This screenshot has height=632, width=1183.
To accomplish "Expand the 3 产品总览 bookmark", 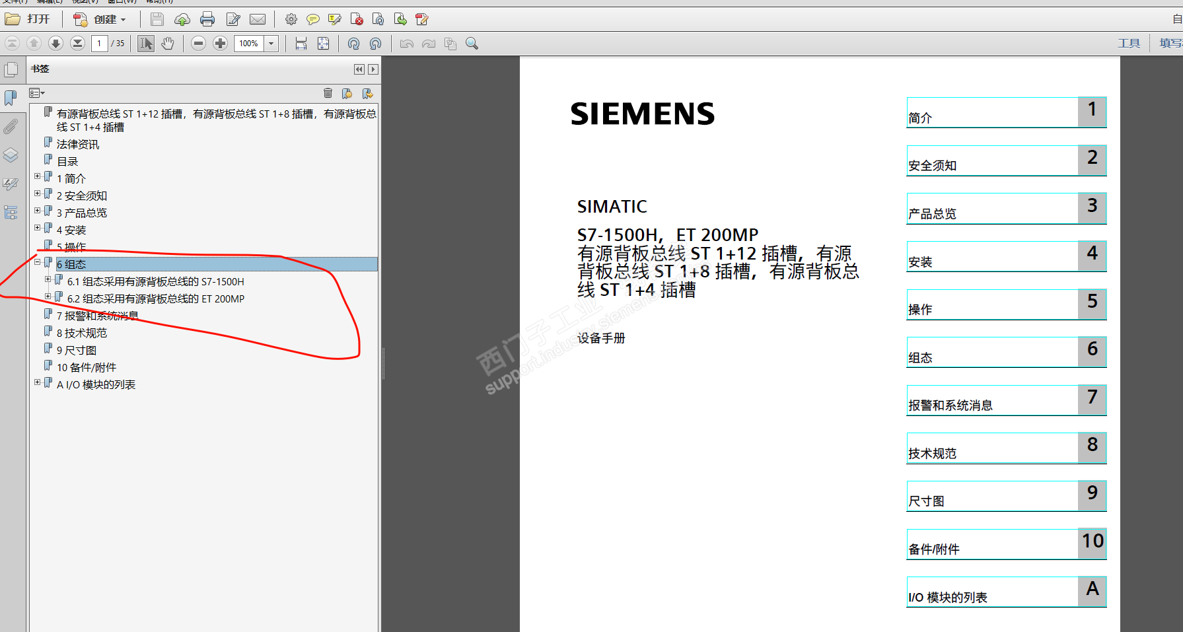I will (x=38, y=211).
